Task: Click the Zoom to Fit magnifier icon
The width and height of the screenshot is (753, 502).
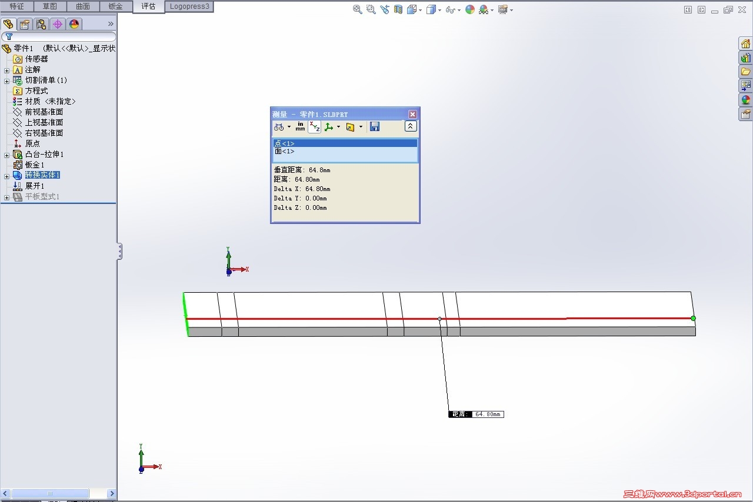Action: click(x=357, y=9)
